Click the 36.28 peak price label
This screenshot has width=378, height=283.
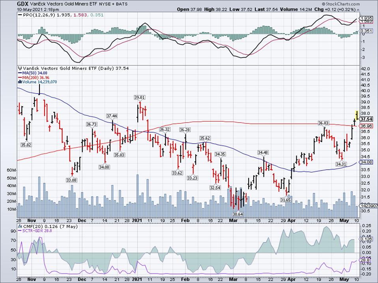point(185,130)
